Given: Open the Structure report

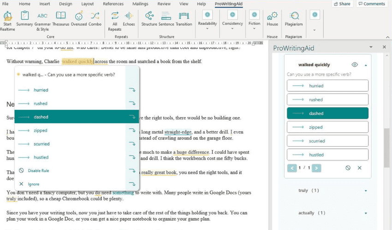Looking at the screenshot, I should [149, 18].
